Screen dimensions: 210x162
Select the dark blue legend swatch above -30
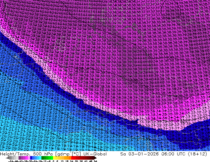pyautogui.click(x=31, y=158)
